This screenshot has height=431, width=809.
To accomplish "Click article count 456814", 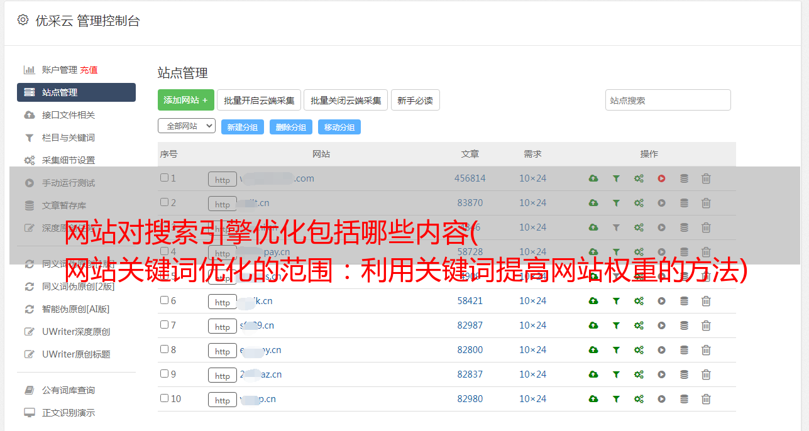I will tap(470, 178).
